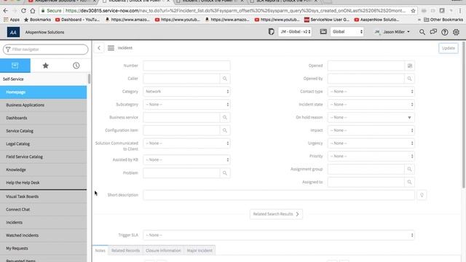Open Visual Task Boards in the navigator
The image size is (466, 262).
click(x=44, y=196)
